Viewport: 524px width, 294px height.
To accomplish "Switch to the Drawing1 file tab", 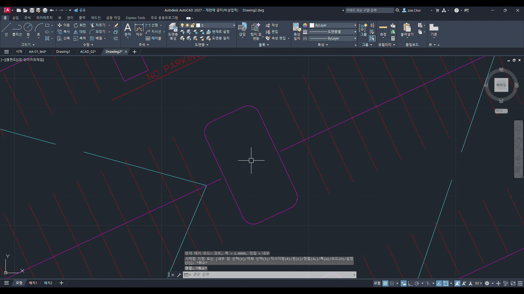I will coord(63,52).
